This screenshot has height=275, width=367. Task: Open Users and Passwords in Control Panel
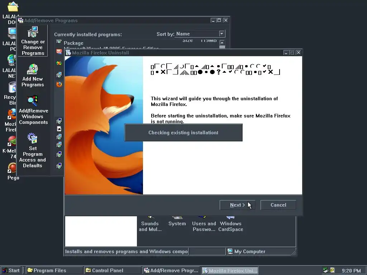click(204, 224)
